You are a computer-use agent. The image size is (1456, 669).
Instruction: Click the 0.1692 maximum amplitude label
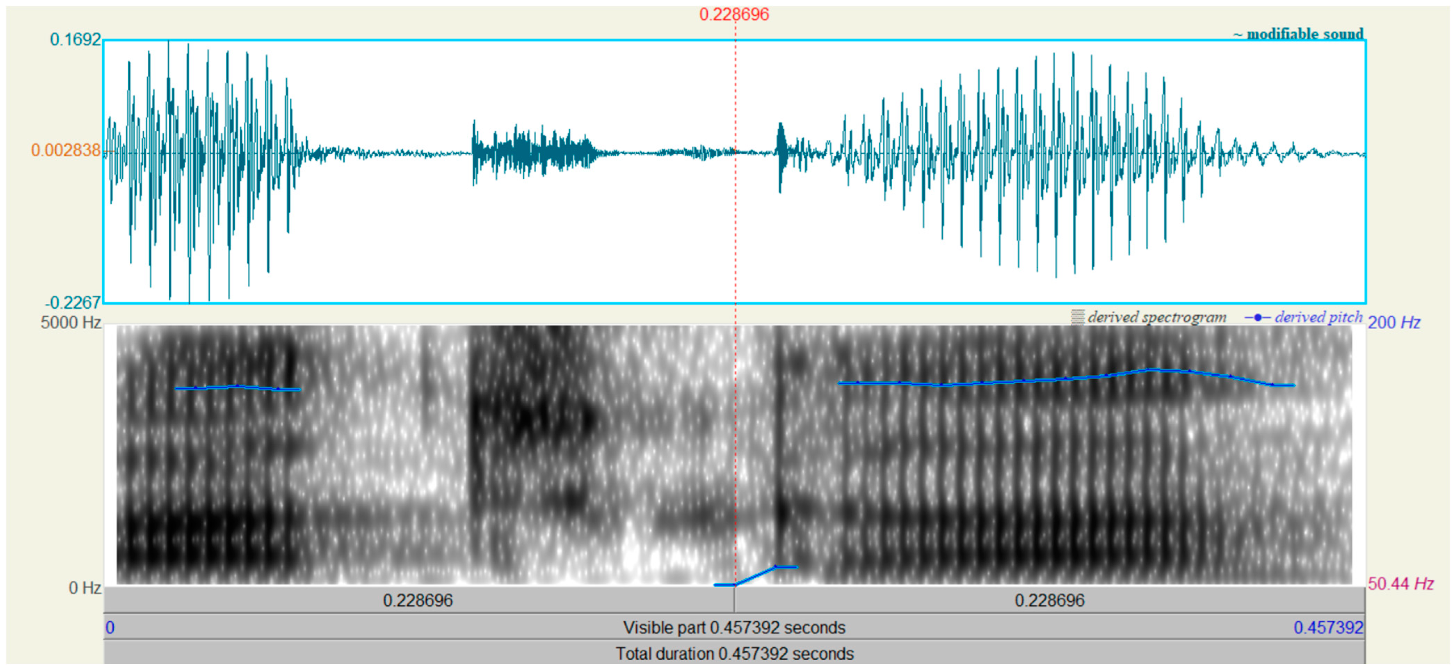pyautogui.click(x=75, y=40)
